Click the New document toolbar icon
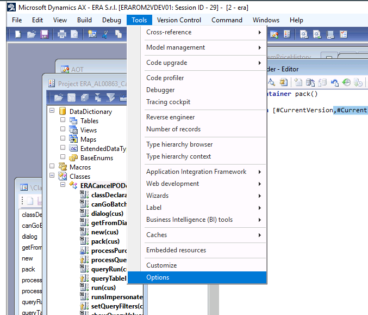This screenshot has height=315, width=368. click(x=18, y=34)
